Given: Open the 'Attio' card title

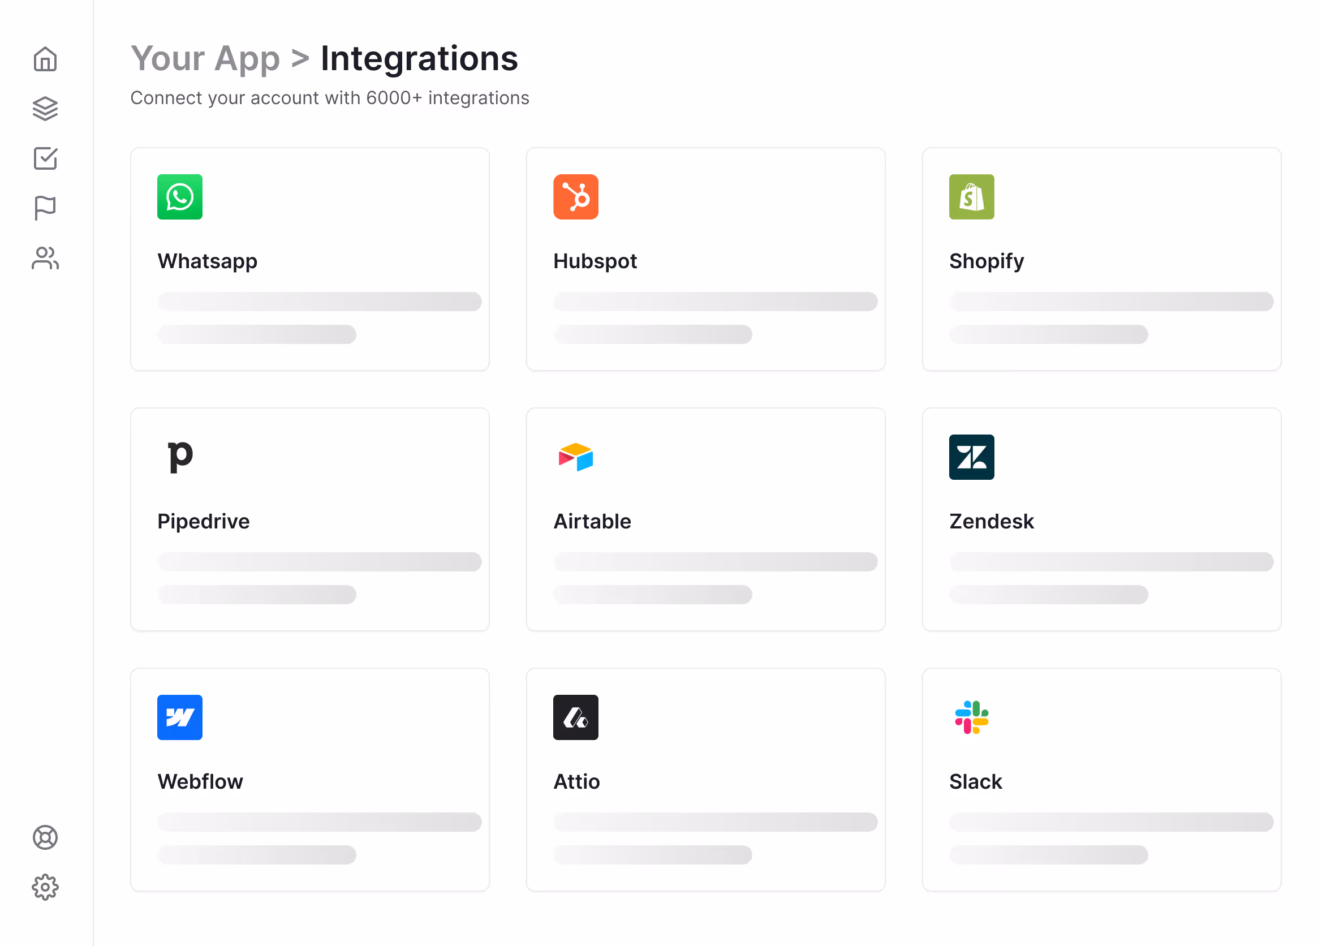Looking at the screenshot, I should tap(576, 782).
